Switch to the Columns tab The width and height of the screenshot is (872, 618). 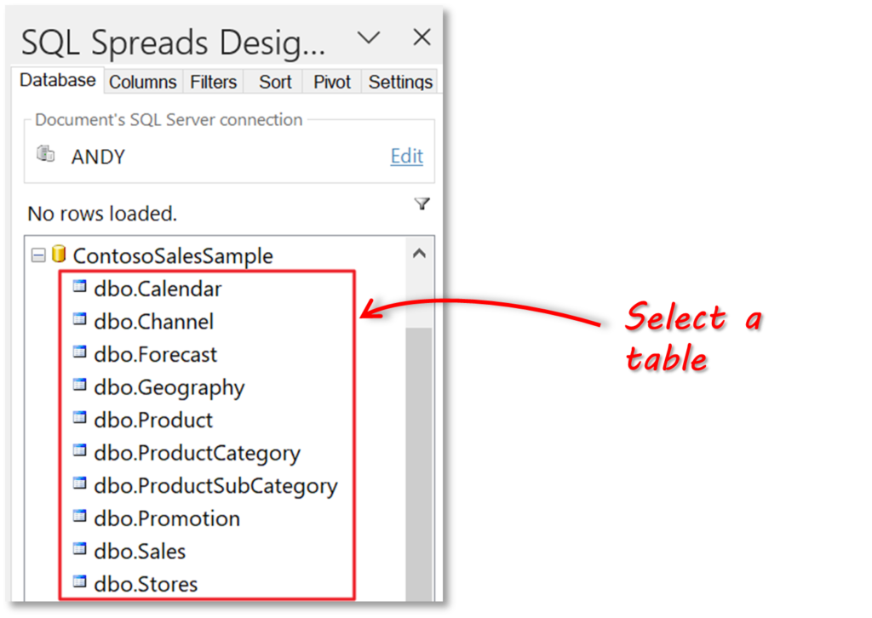tap(143, 82)
